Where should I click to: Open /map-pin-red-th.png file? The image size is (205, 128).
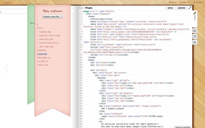(x=49, y=36)
